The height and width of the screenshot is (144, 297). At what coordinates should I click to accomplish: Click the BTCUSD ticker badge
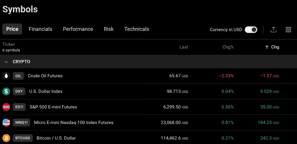tap(23, 138)
